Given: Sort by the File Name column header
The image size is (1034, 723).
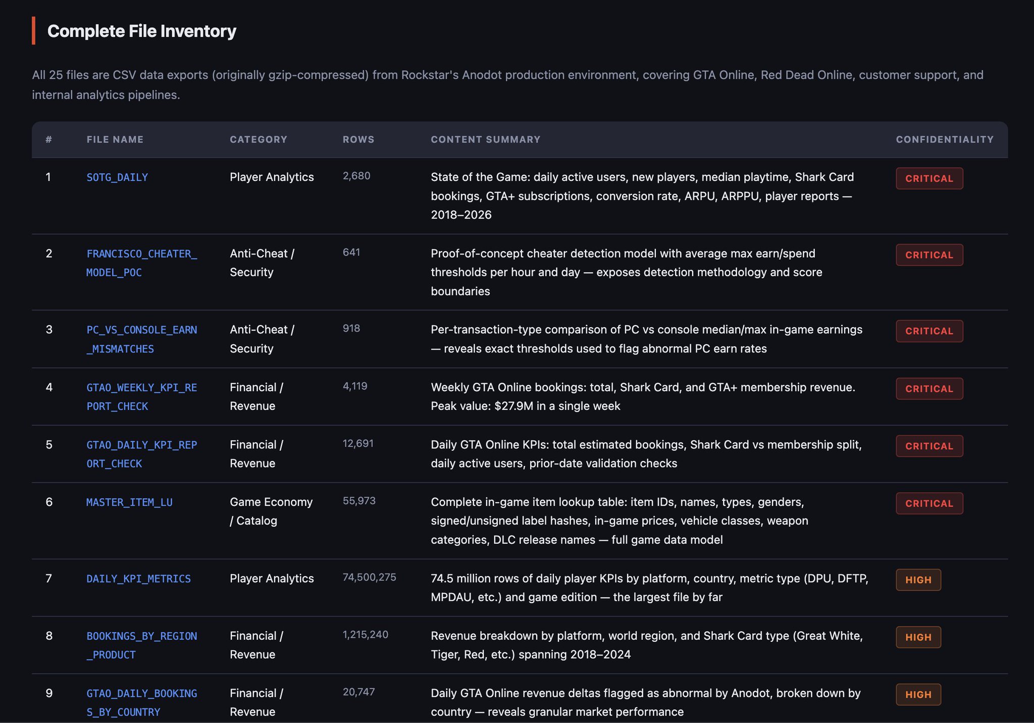Looking at the screenshot, I should [115, 139].
